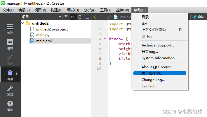Click the lock file icon in editor toolbar
The image size is (207, 117).
point(109,17)
